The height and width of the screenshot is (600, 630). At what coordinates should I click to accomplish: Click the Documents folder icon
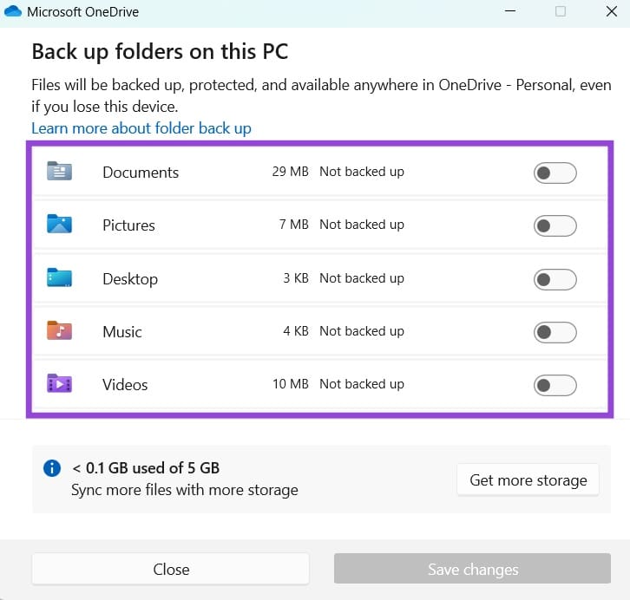tap(59, 172)
